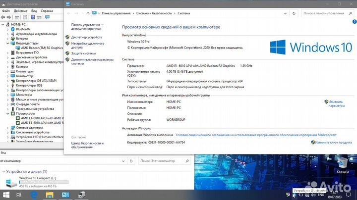Image resolution: width=357 pixels, height=200 pixels.
Task: Click the ENG language indicator
Action: [321, 195]
